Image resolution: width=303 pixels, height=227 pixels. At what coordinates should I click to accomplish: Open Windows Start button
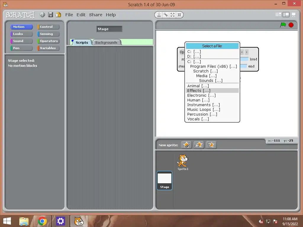tap(7, 221)
